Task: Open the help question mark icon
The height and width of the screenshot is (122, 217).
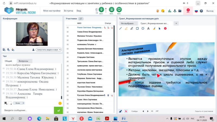Action: (201, 11)
